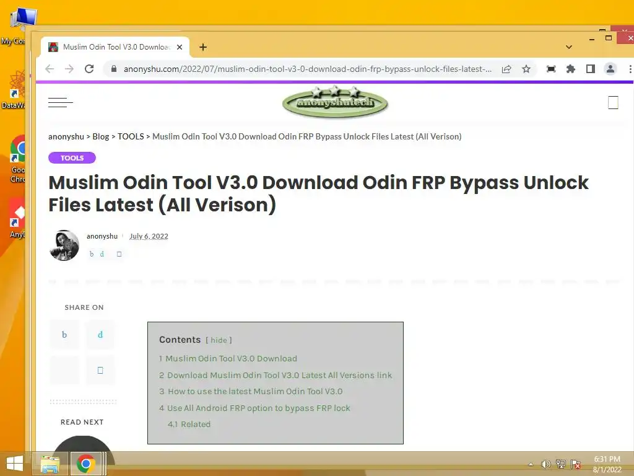Reload the anonyshu page
Screen dimensions: 634x476
tap(89, 69)
